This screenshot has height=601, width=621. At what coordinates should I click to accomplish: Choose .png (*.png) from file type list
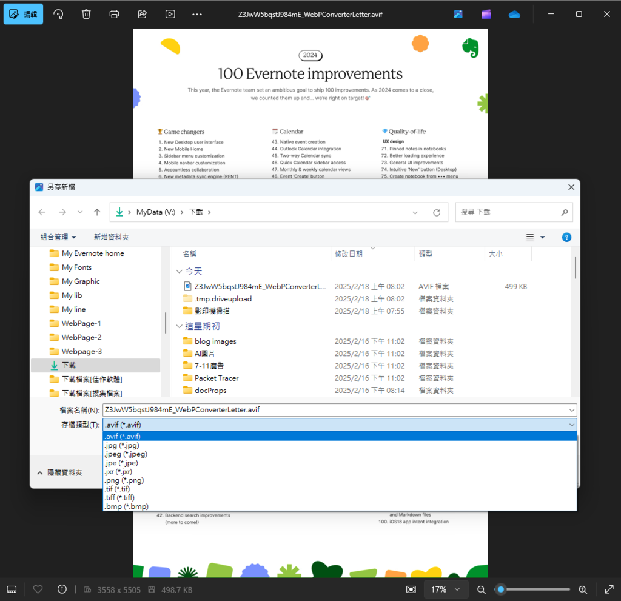click(x=340, y=480)
